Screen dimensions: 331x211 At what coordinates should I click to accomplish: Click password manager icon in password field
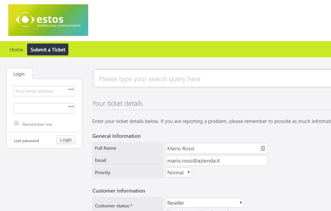(x=71, y=106)
